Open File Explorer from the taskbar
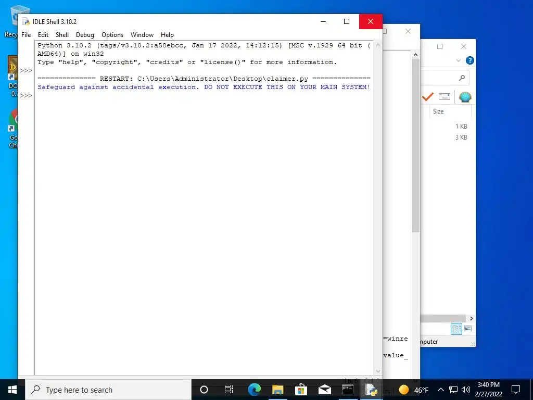Viewport: 533px width, 400px height. [278, 390]
